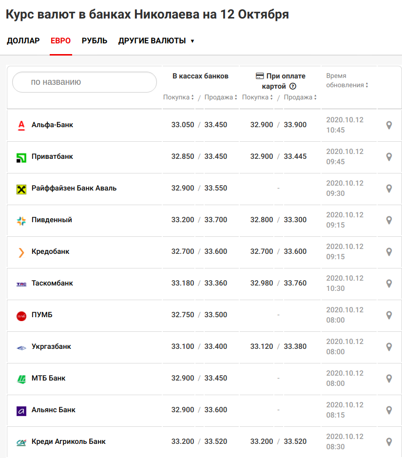Image resolution: width=402 pixels, height=458 pixels.
Task: Click the Alfa-Bank logo icon
Action: pos(21,125)
